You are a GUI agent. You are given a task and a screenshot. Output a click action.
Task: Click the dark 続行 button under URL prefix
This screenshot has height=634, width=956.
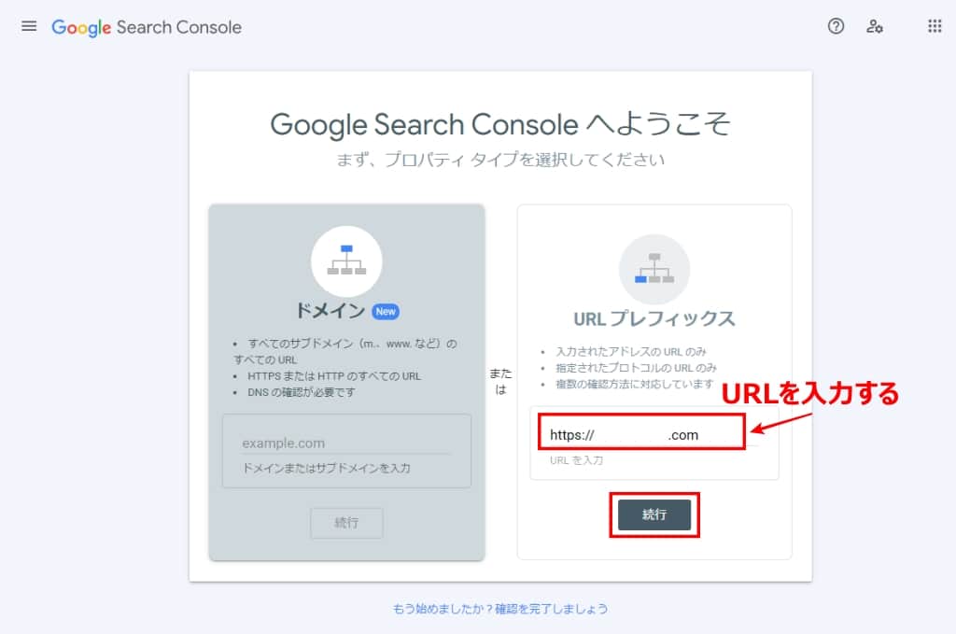654,514
